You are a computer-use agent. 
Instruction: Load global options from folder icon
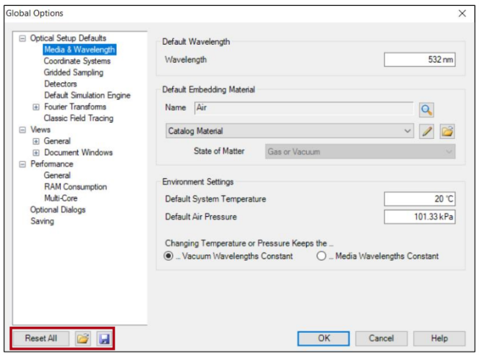[x=82, y=339]
